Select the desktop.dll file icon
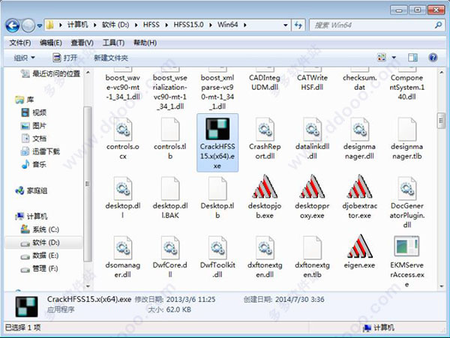 [123, 188]
